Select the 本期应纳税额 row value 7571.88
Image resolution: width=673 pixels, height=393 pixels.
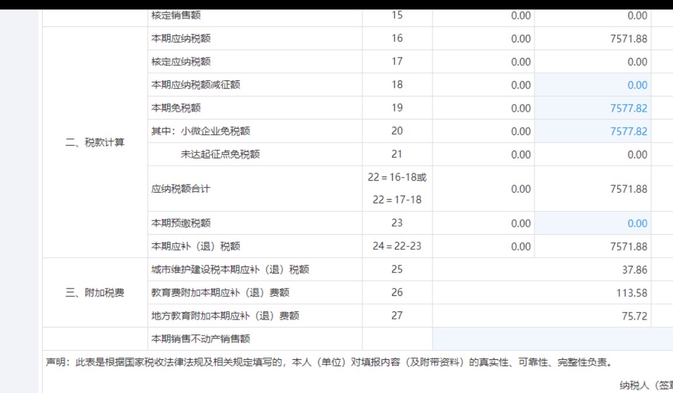628,38
